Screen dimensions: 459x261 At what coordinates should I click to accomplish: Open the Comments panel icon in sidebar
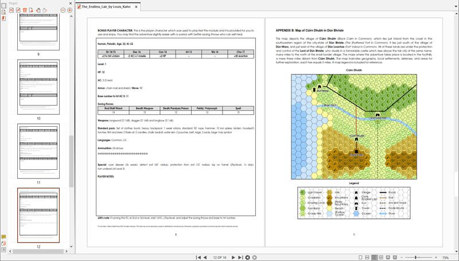click(x=3, y=237)
